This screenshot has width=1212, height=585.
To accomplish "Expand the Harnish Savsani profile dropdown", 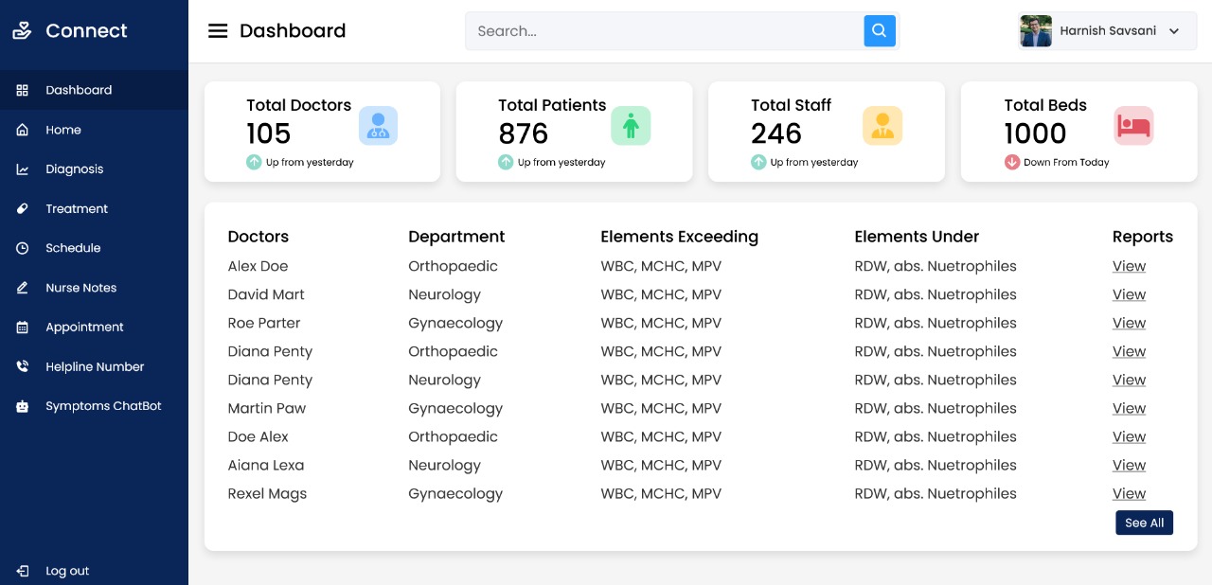I will point(1174,31).
